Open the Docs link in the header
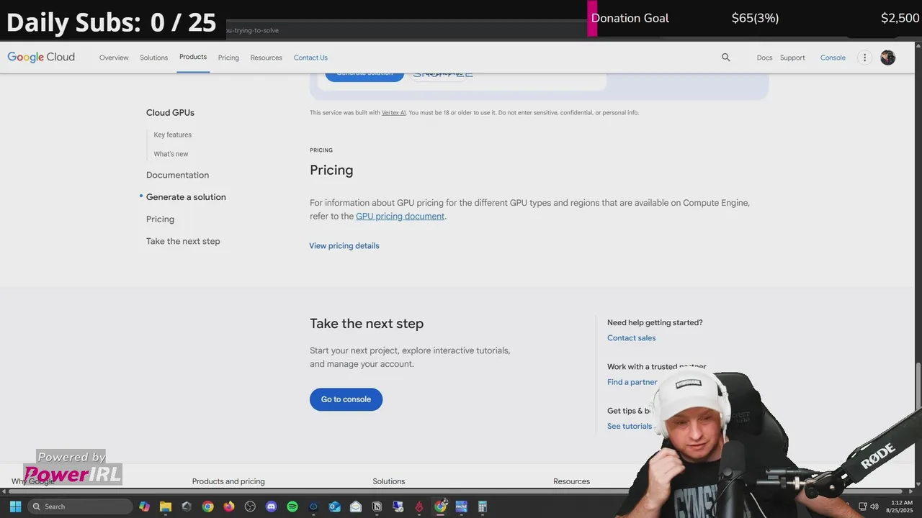The height and width of the screenshot is (518, 922). (x=764, y=58)
